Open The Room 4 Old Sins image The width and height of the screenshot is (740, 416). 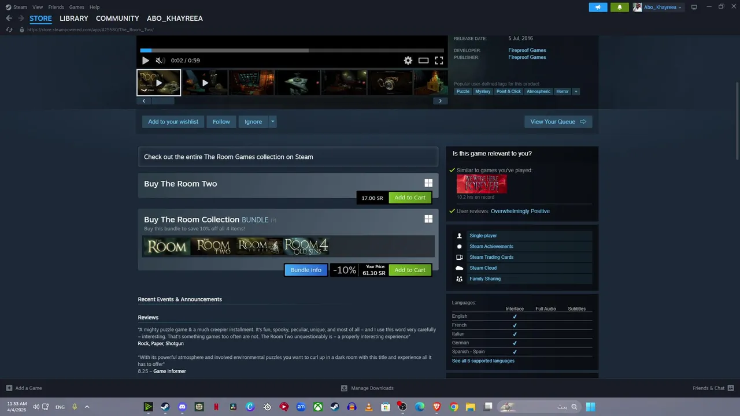coord(306,246)
